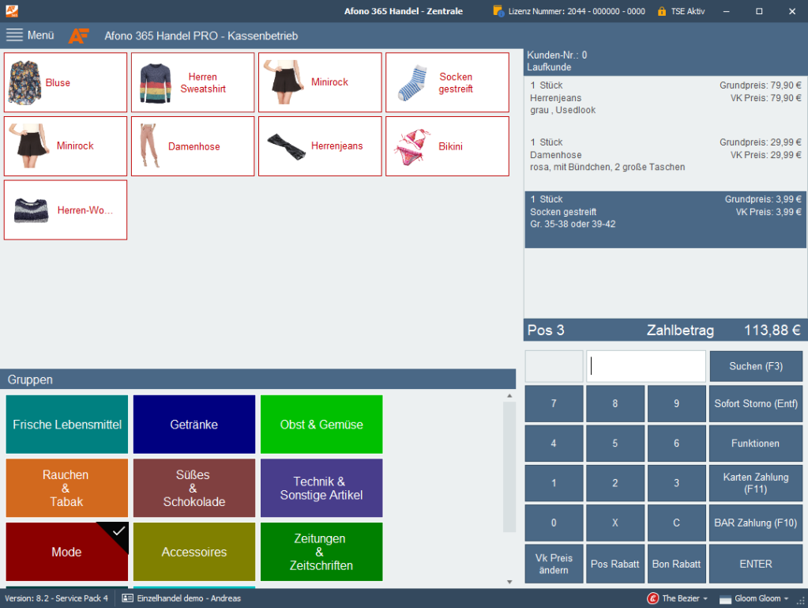The height and width of the screenshot is (608, 808).
Task: Select the Damenhose line in receipt
Action: tap(665, 155)
